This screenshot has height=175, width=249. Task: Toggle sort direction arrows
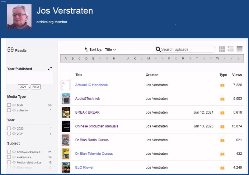(x=86, y=50)
